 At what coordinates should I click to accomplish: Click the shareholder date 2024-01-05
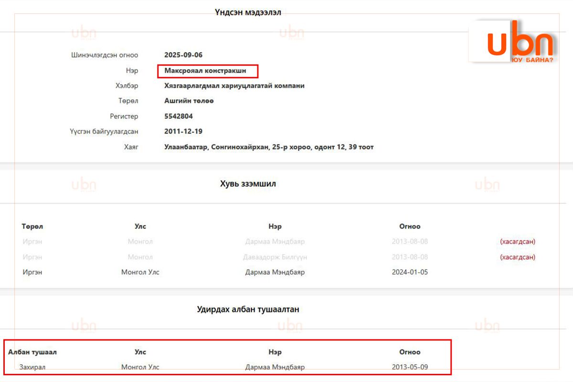410,272
